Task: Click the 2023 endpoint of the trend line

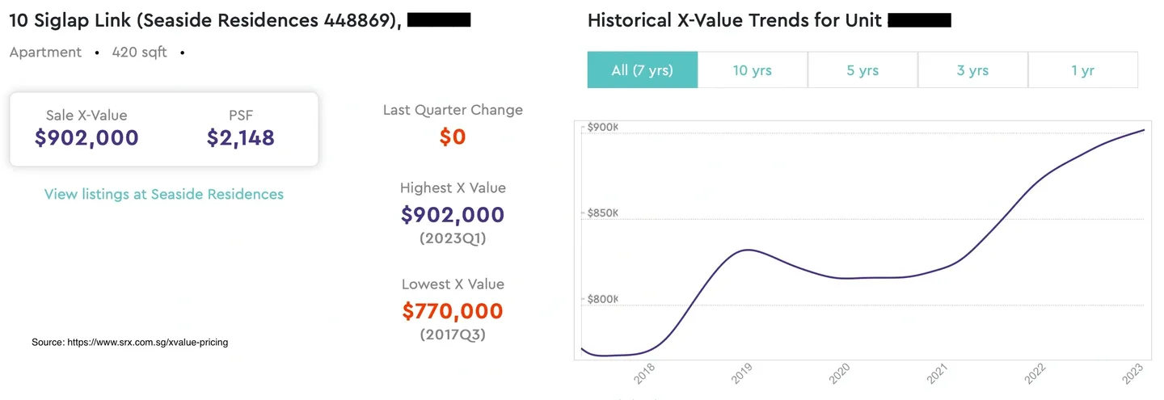Action: point(1144,130)
